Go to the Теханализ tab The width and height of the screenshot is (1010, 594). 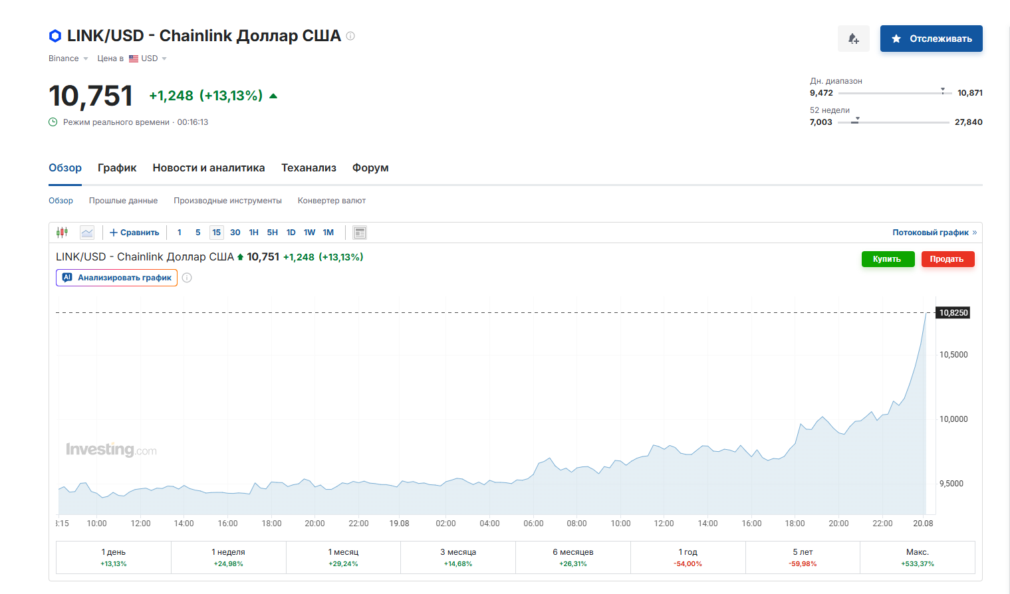click(309, 168)
